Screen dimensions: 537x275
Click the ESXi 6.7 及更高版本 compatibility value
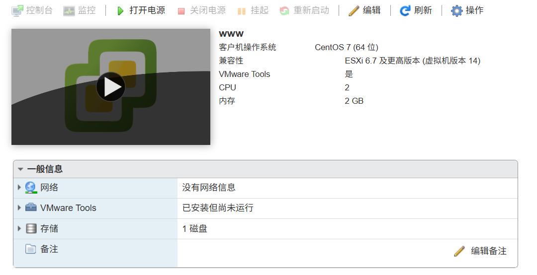pyautogui.click(x=413, y=61)
